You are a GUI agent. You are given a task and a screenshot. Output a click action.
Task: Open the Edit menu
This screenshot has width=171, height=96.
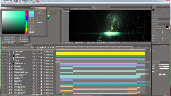5,3
